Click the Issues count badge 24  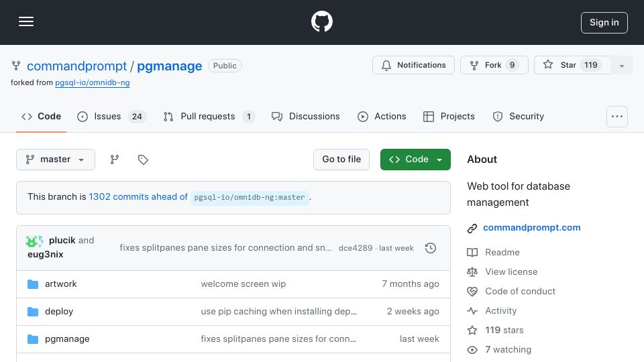point(137,117)
